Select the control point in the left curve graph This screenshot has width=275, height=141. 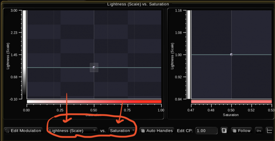94,68
